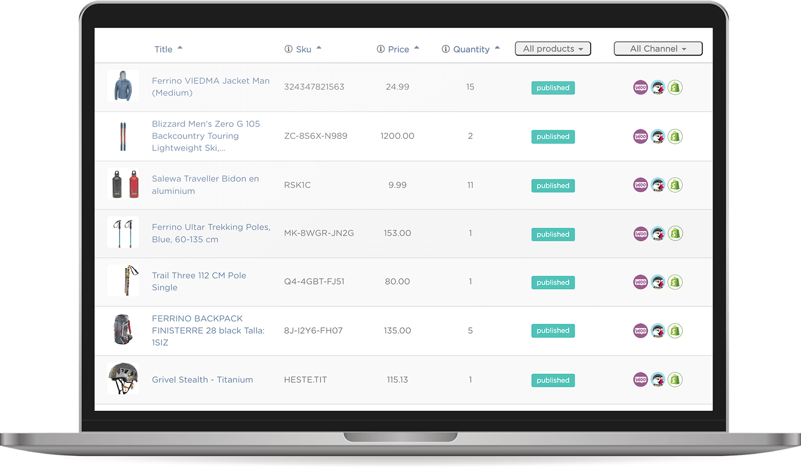This screenshot has height=473, width=801.
Task: Click the blue jacket product thumbnail
Action: tap(123, 86)
